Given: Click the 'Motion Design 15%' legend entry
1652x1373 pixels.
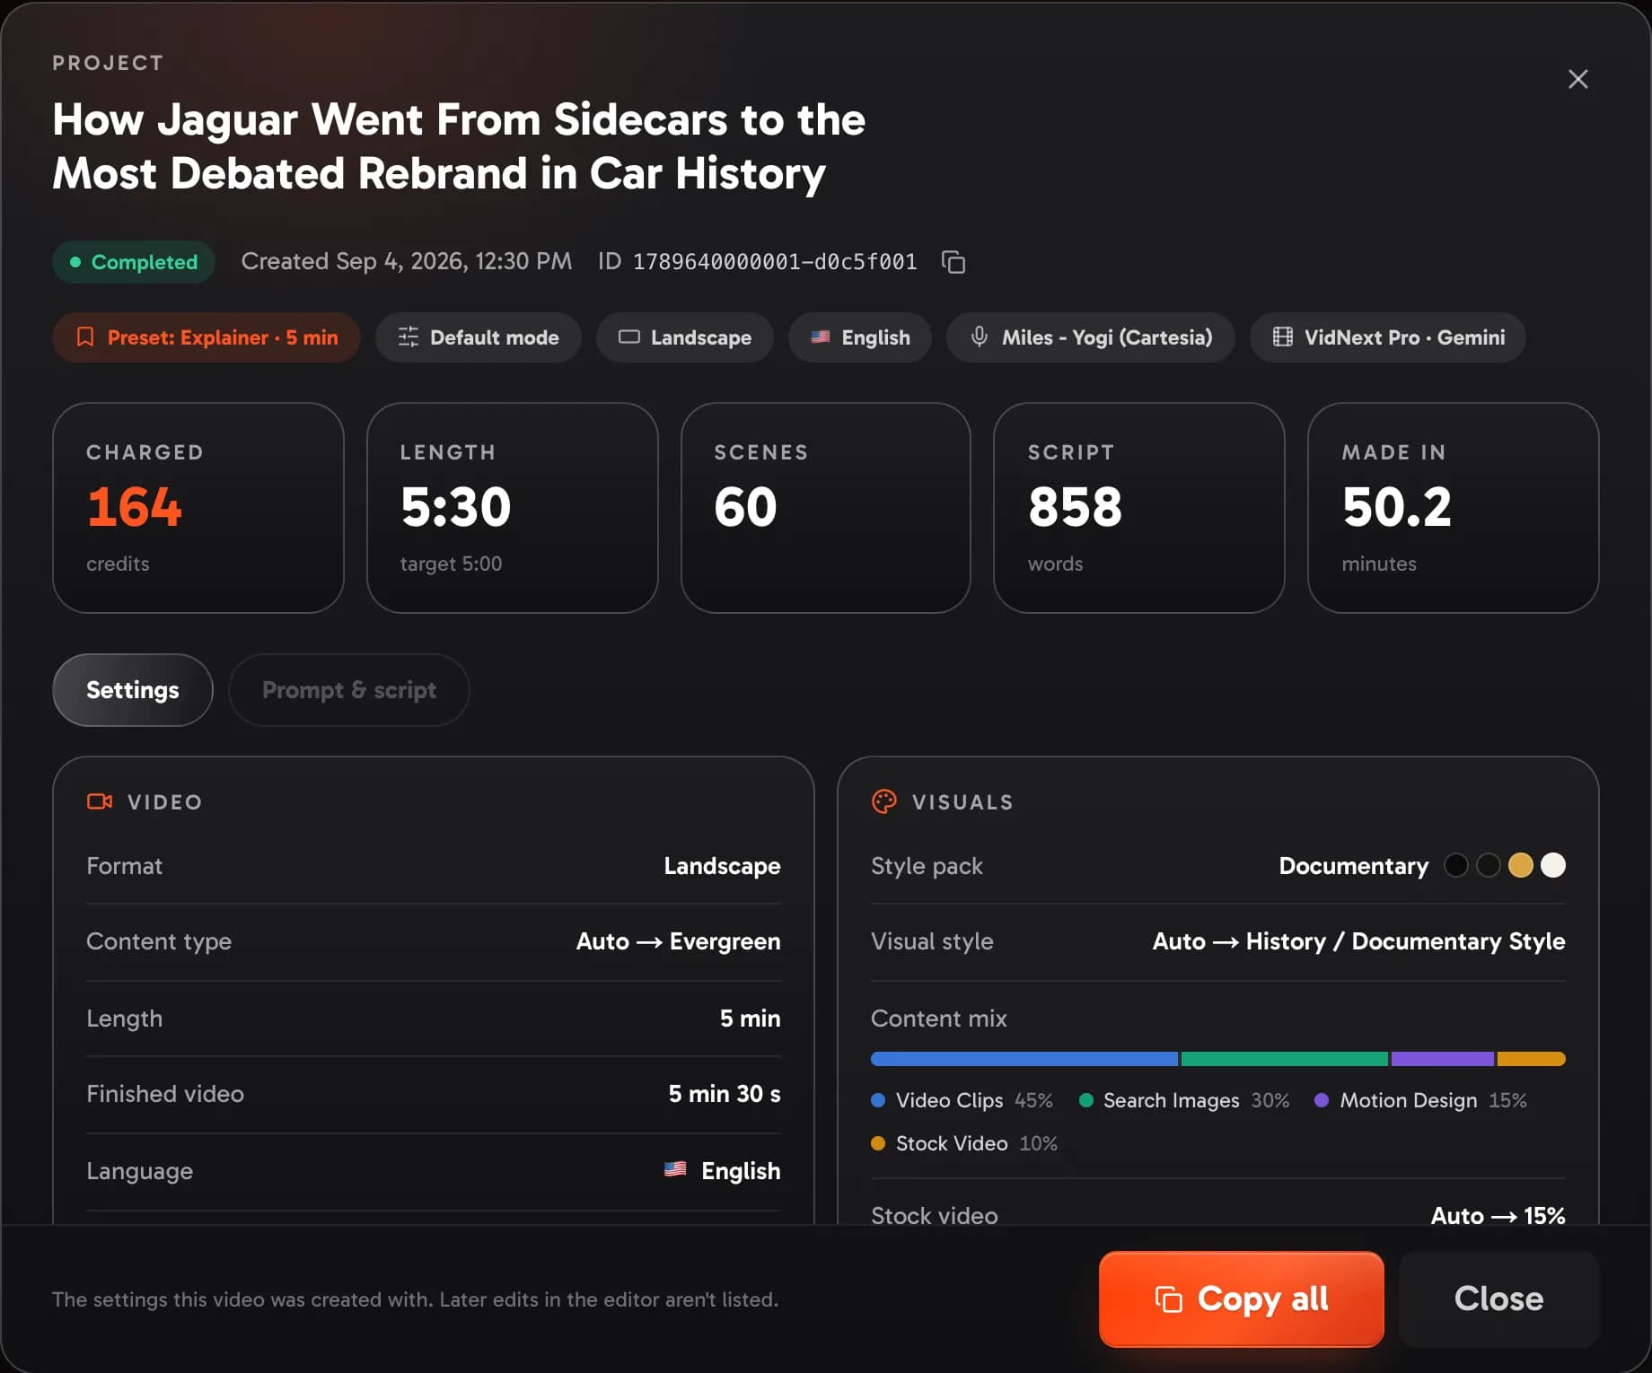Looking at the screenshot, I should [x=1421, y=1100].
